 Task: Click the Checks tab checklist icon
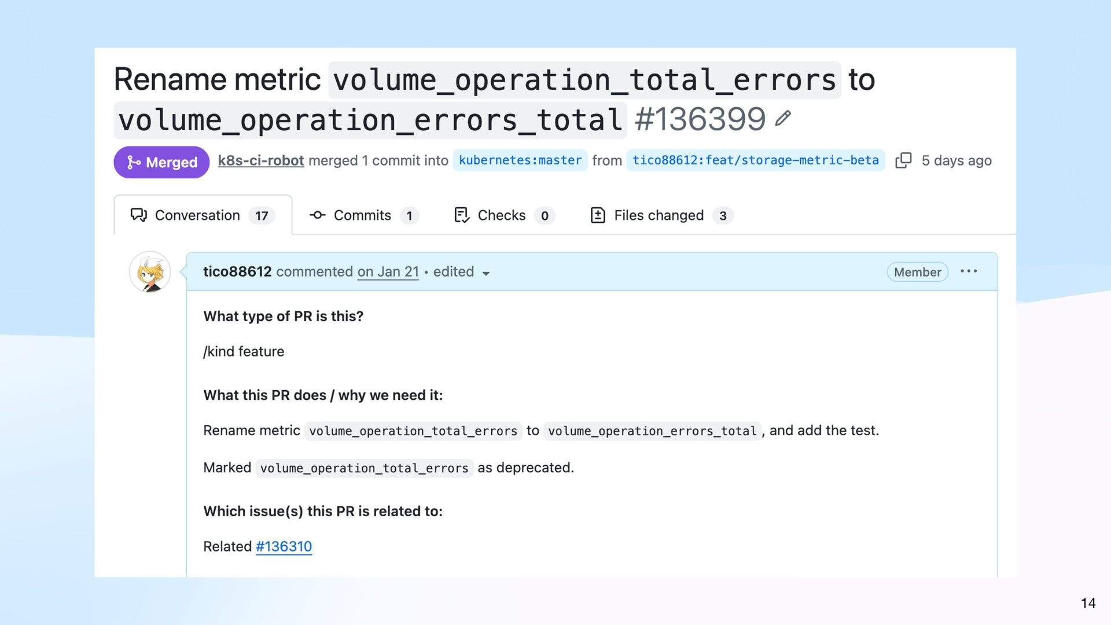pyautogui.click(x=461, y=215)
